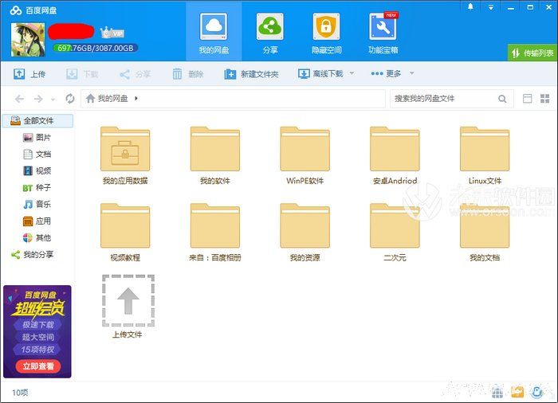Open the navigation history dropdown
Screen dimensions: 558x403
point(53,100)
